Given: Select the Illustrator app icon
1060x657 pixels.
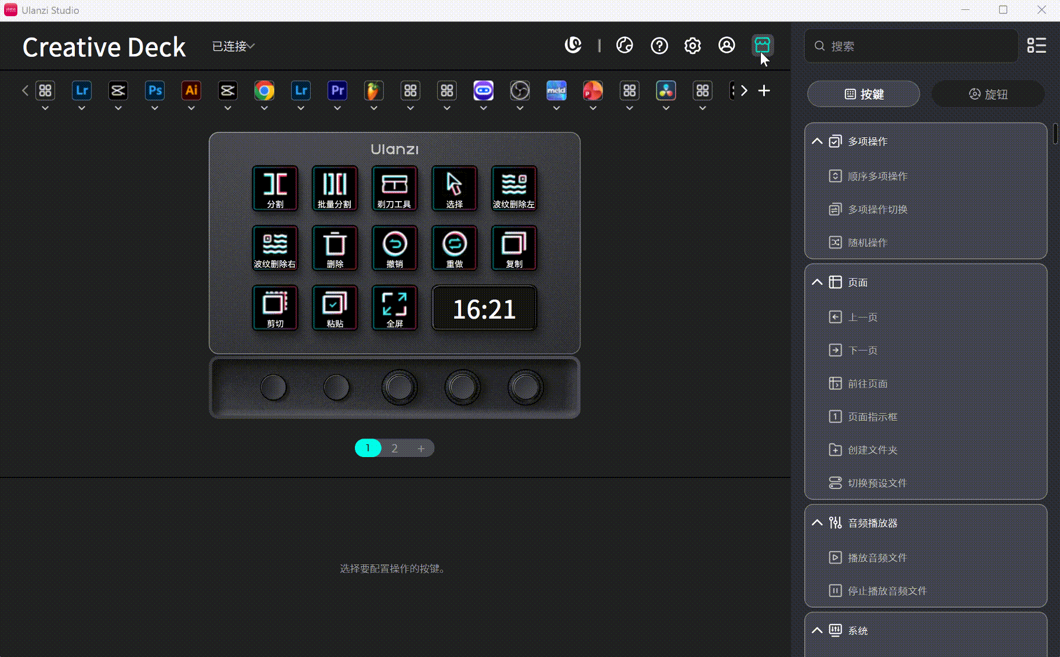Looking at the screenshot, I should point(191,90).
